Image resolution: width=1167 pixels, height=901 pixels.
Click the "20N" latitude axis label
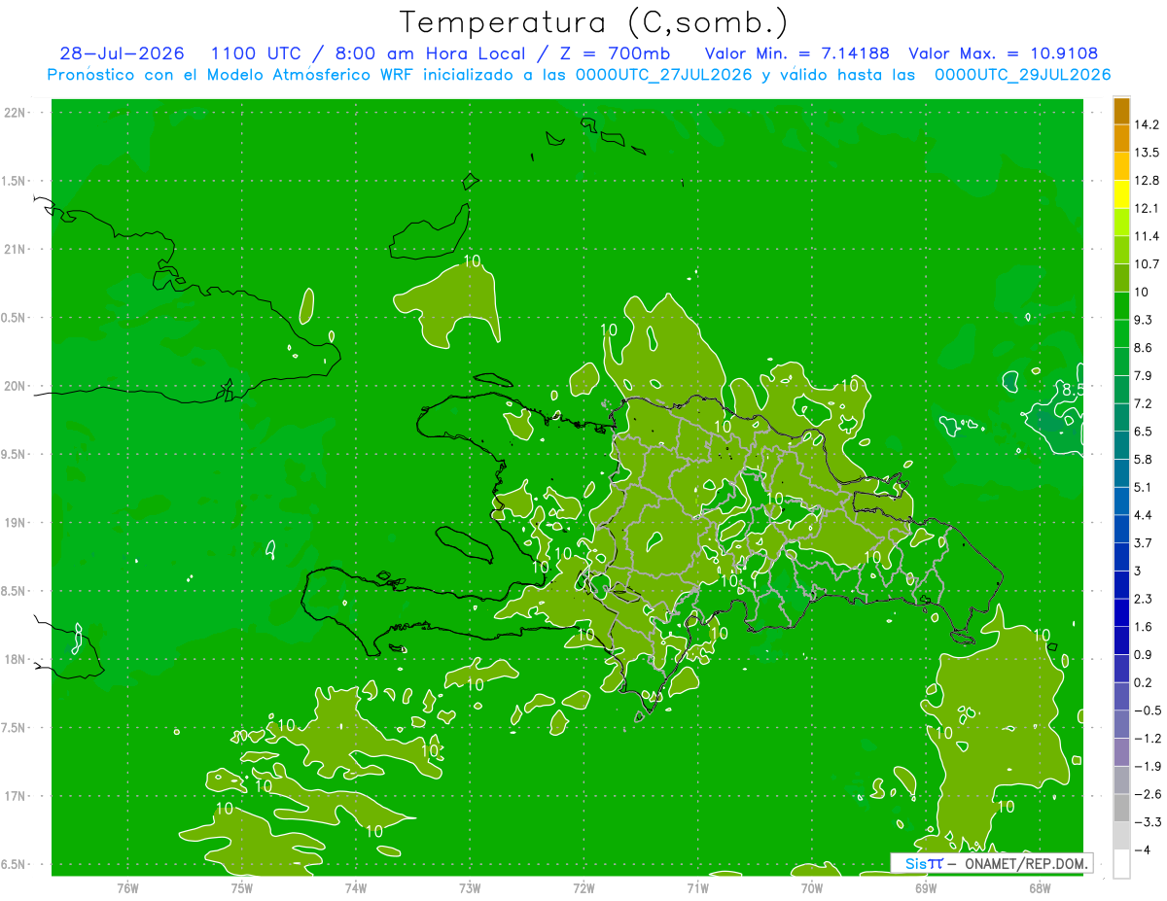[16, 386]
